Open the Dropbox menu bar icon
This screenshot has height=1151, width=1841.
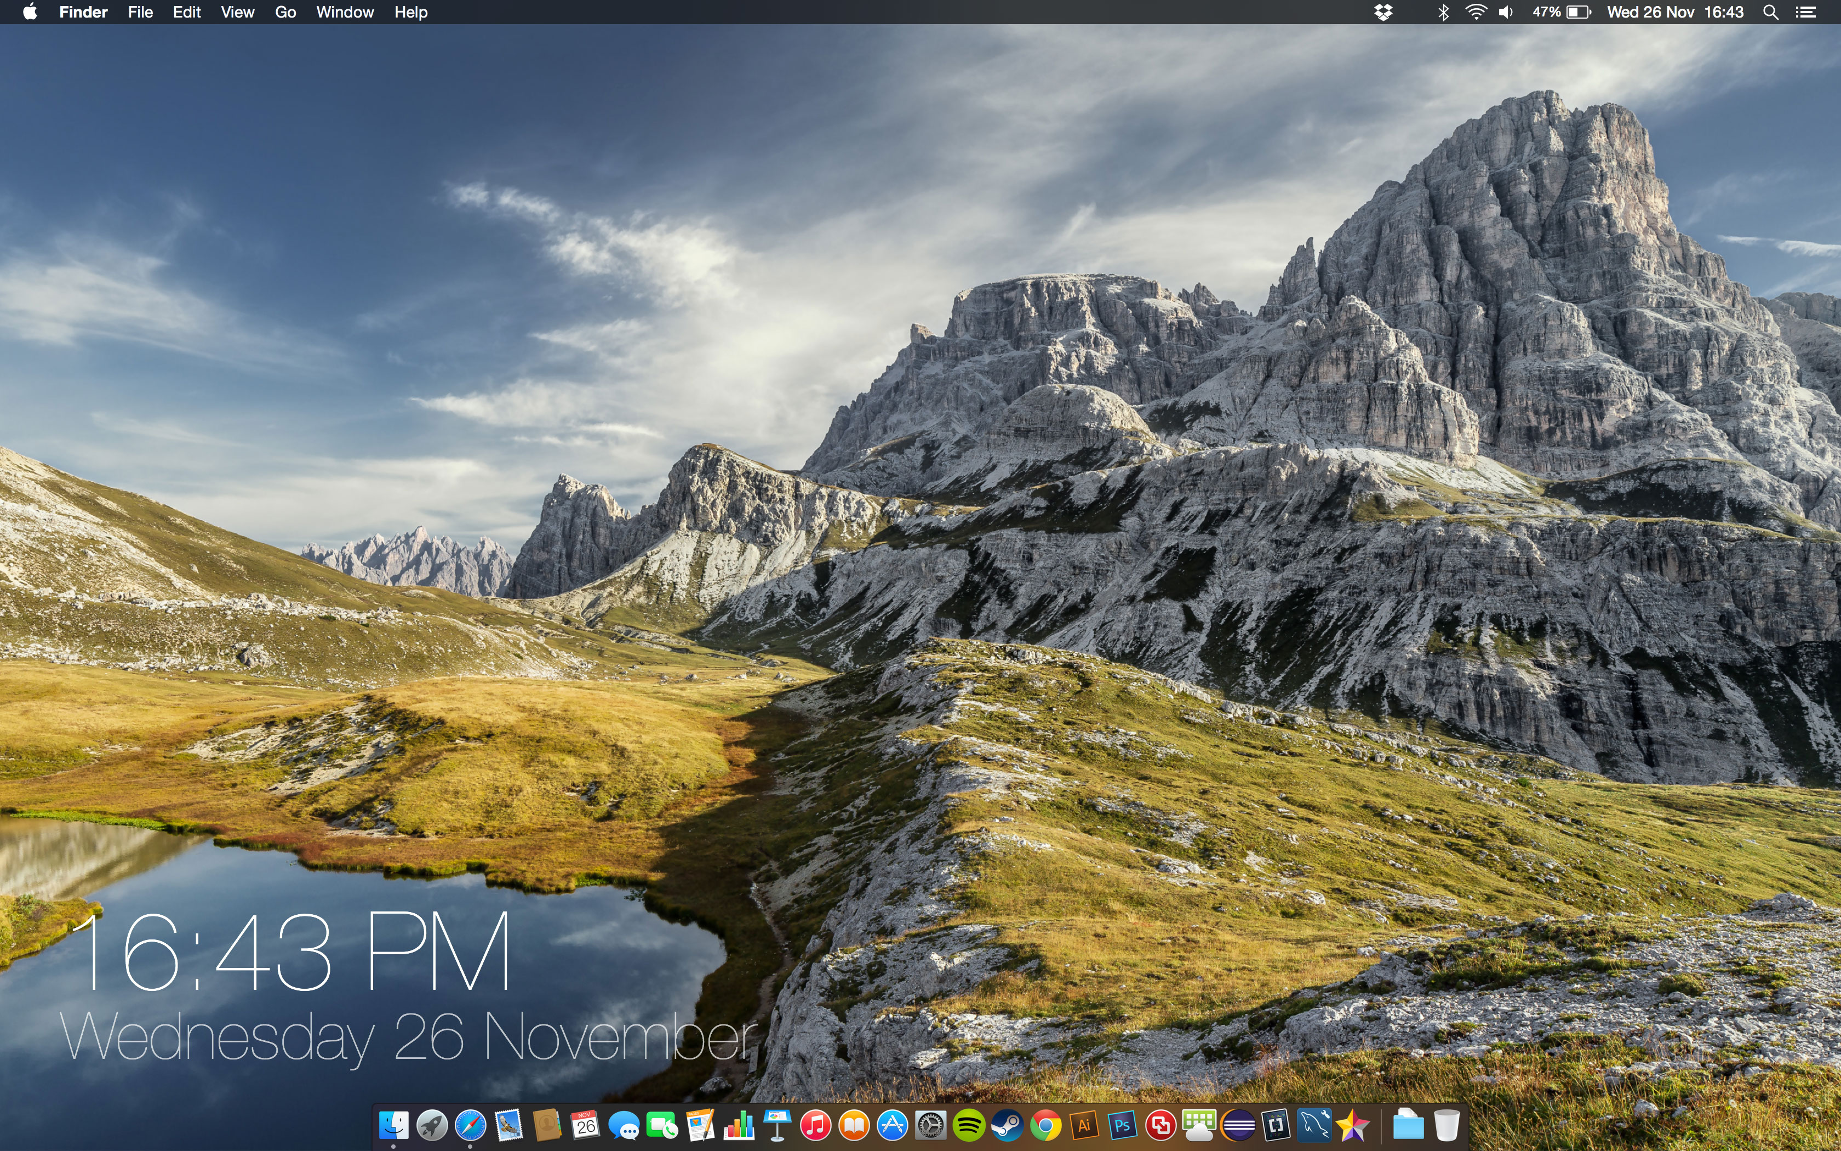1383,12
